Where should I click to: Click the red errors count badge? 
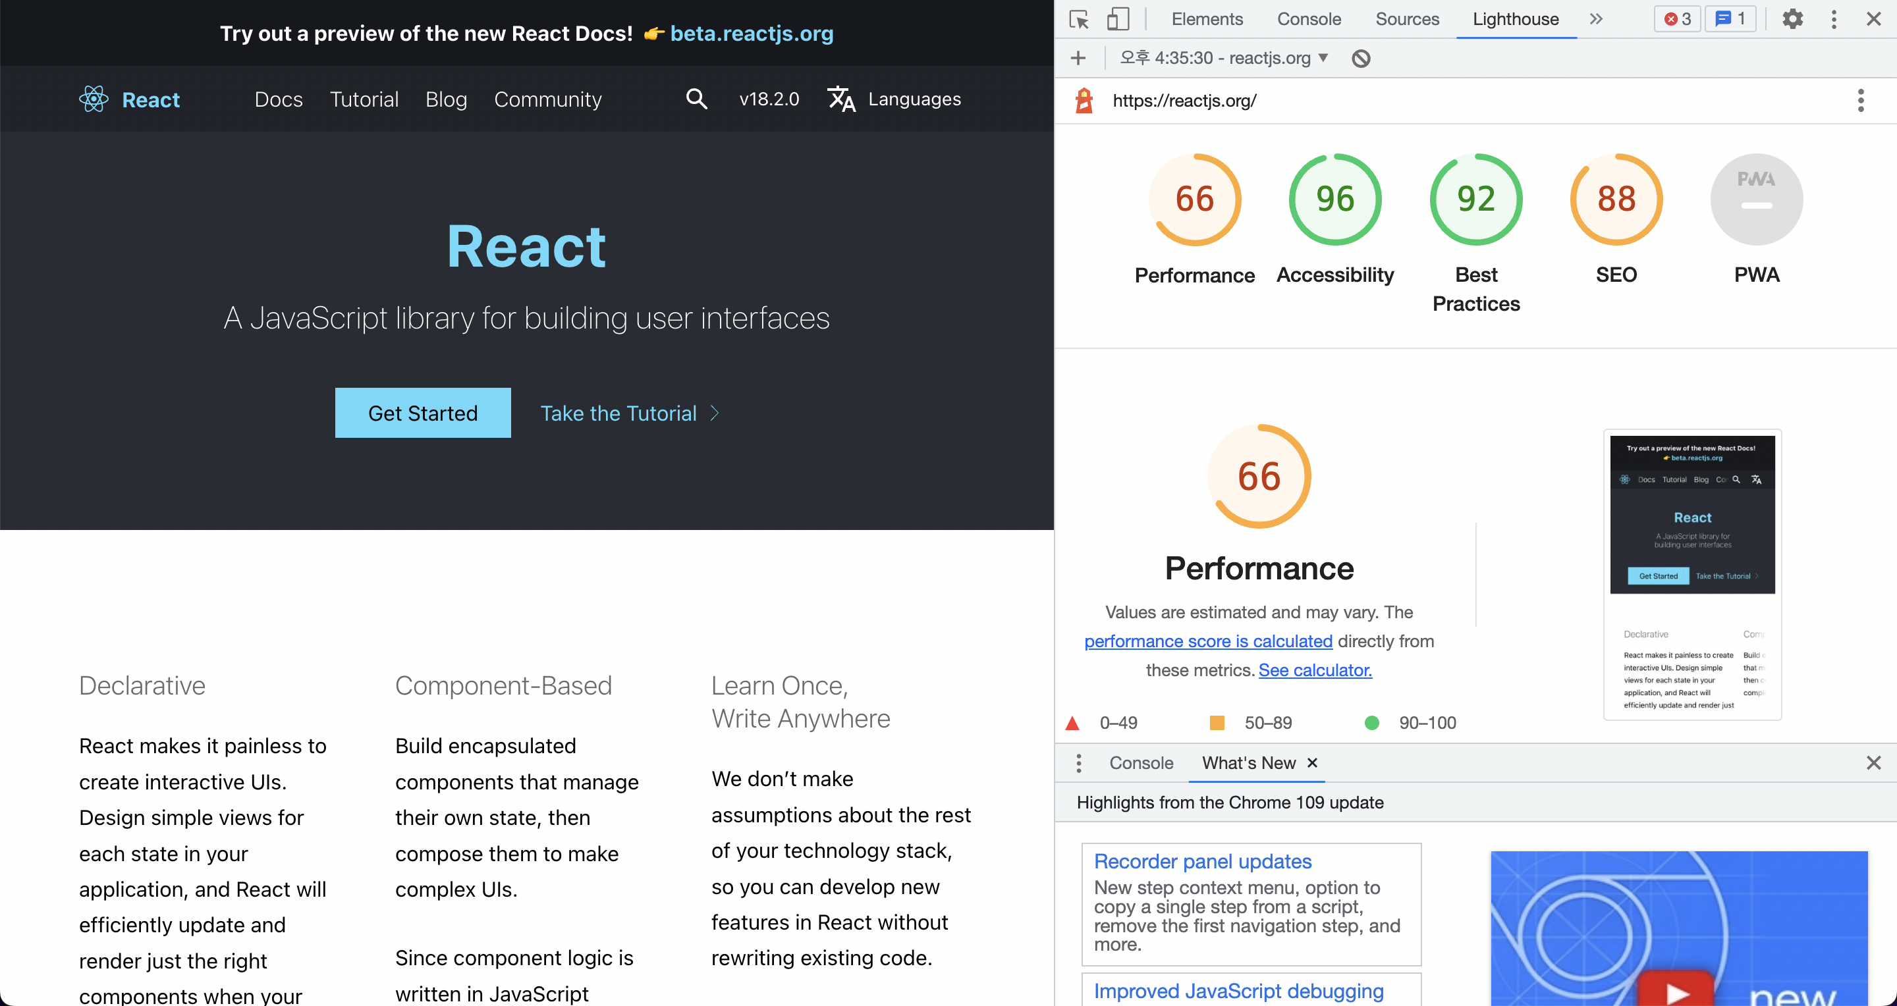[1677, 19]
